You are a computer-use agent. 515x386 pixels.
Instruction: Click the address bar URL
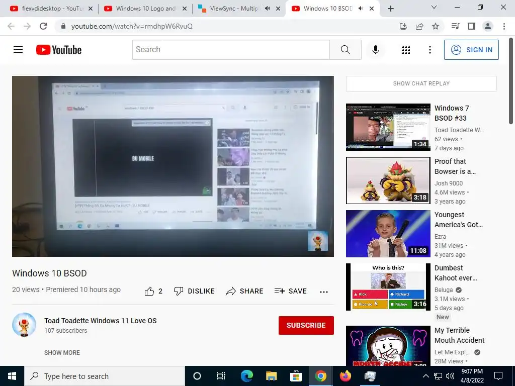132,26
